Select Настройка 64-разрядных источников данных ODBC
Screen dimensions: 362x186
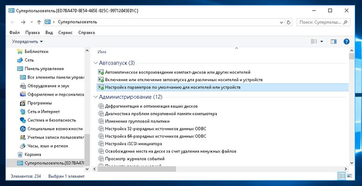pos(155,136)
